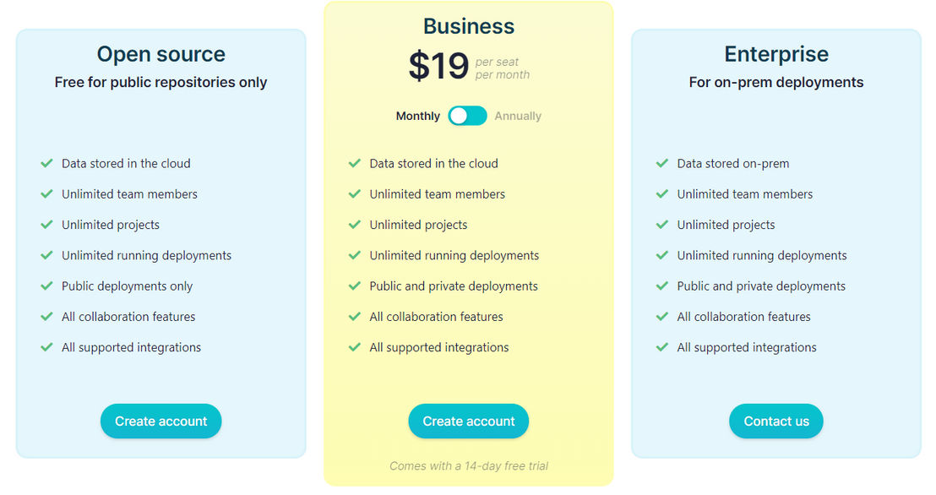Viewport: 936px width, 495px height.
Task: Click checkmark beside Enterprise All supported integrations
Action: pyautogui.click(x=662, y=347)
